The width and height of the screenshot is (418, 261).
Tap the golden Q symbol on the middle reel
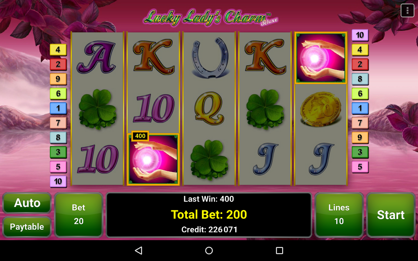[x=209, y=108]
